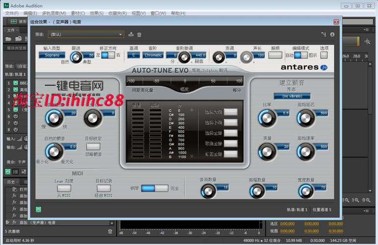Click the Options (选项) button
378x245 pixels.
(x=324, y=55)
